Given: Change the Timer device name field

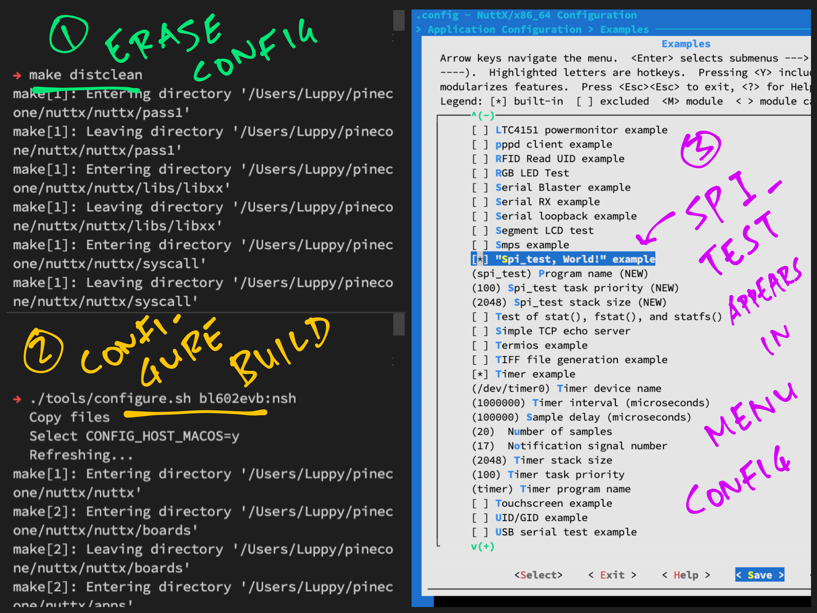Looking at the screenshot, I should point(566,389).
